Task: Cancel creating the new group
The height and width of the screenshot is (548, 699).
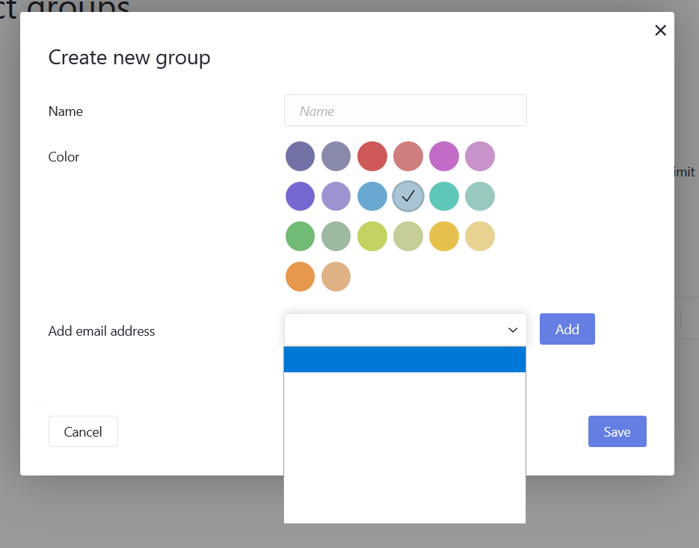Action: coord(83,431)
